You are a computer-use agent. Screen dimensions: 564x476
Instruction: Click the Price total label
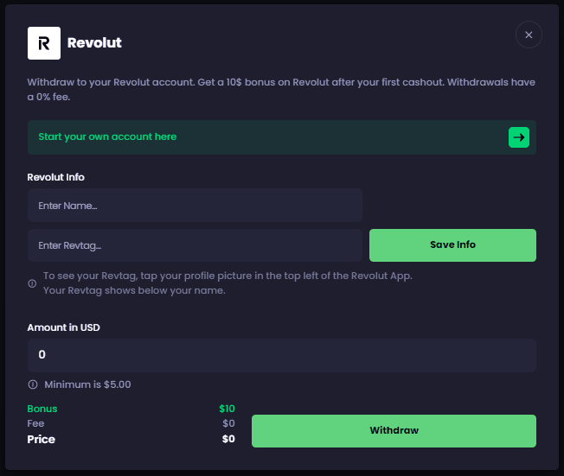(41, 439)
